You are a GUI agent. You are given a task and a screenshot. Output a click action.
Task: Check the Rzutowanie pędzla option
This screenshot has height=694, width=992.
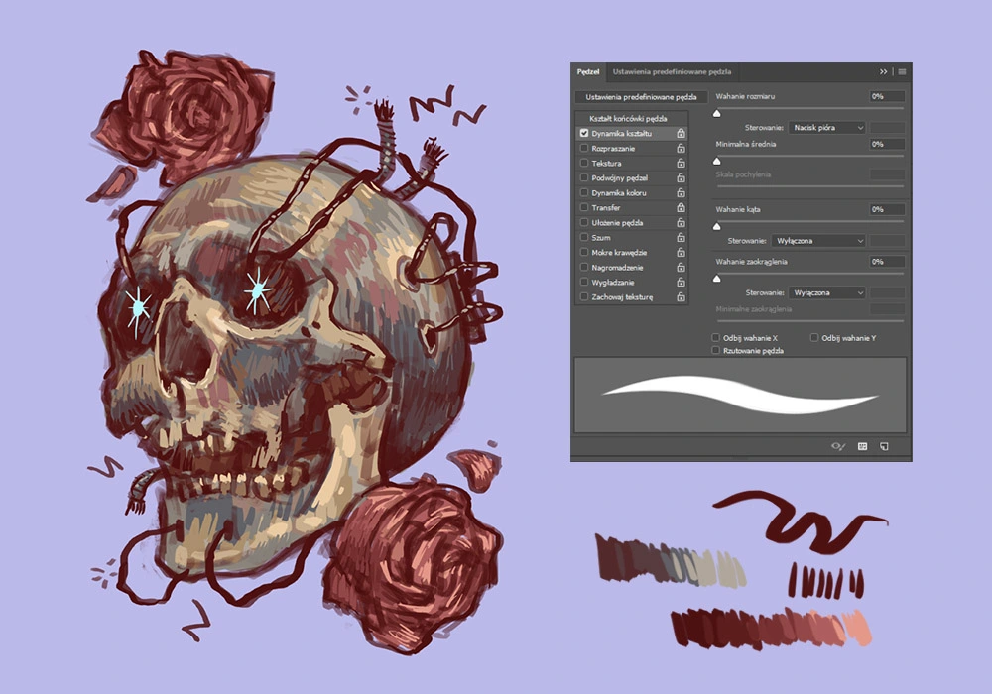point(716,351)
